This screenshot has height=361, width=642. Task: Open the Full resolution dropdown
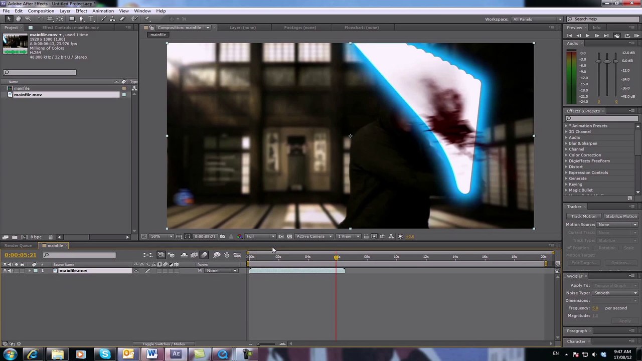(260, 237)
